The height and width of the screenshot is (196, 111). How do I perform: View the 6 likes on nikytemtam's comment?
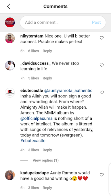click(x=34, y=51)
